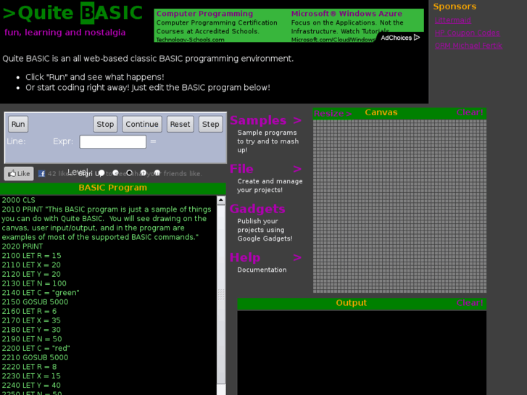Open the Gadgets section
Viewport: 527px width, 395px height.
[257, 209]
